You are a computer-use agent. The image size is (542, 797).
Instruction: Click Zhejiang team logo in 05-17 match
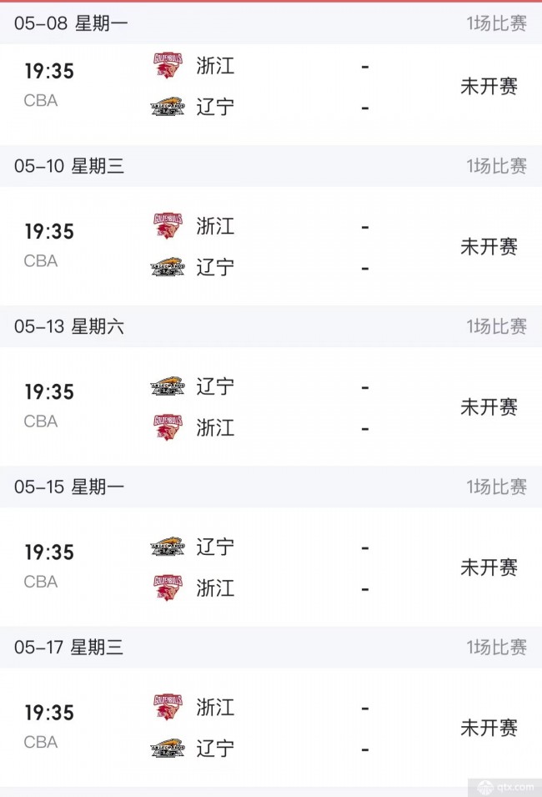(168, 707)
